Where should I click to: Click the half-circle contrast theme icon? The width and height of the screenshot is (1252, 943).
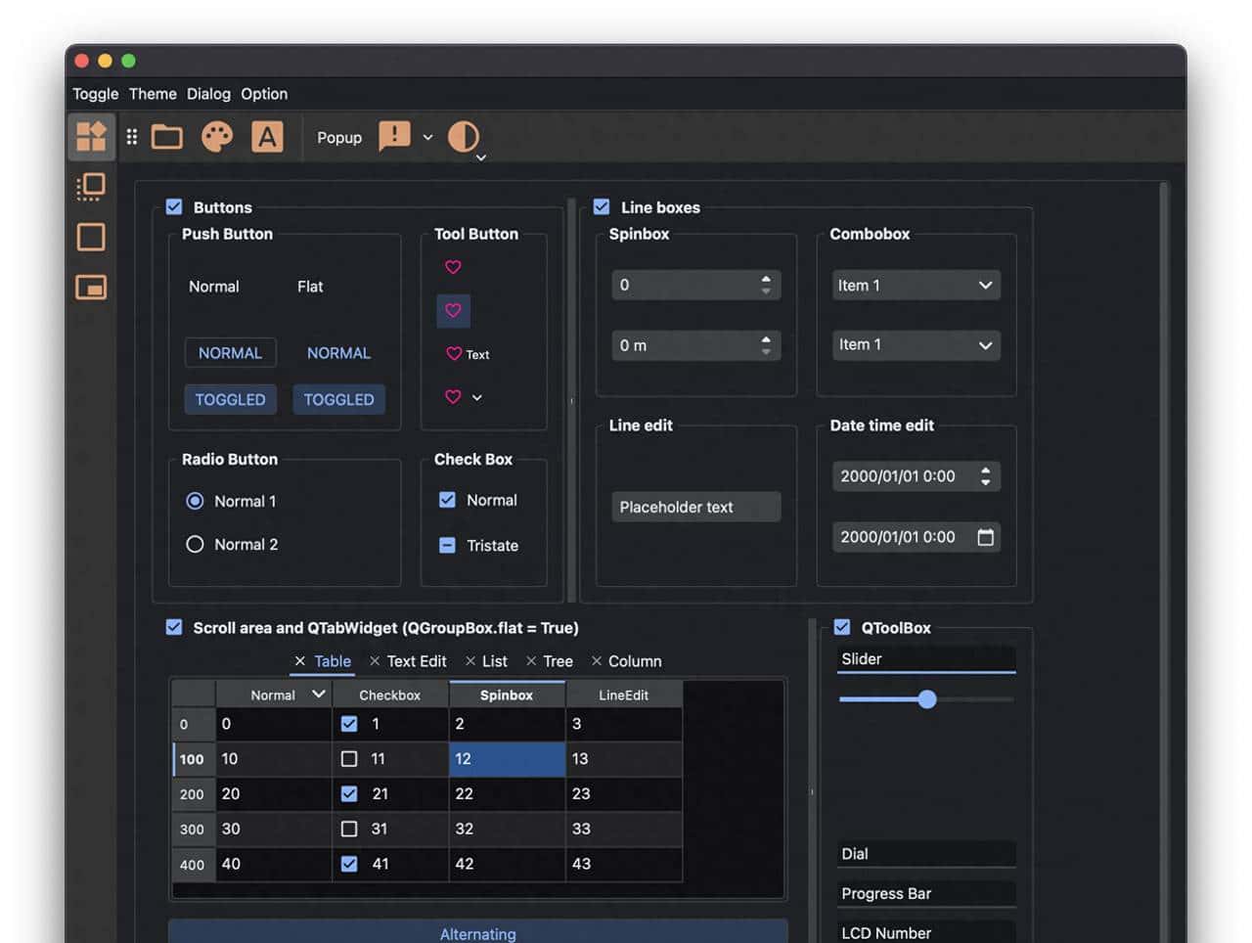point(464,137)
